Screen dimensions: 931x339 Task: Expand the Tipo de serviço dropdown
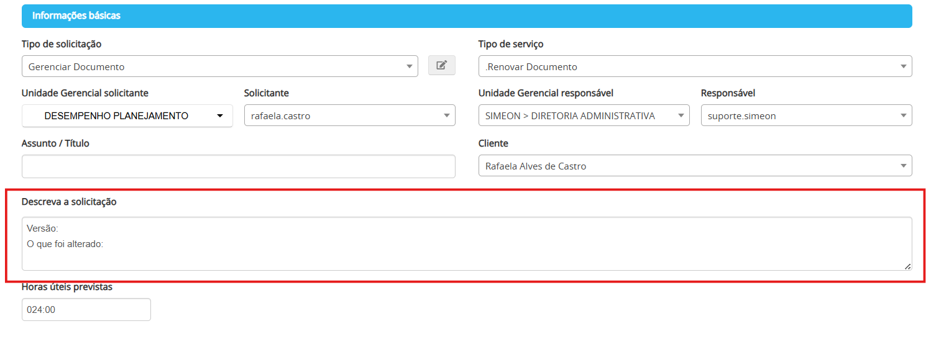click(694, 66)
